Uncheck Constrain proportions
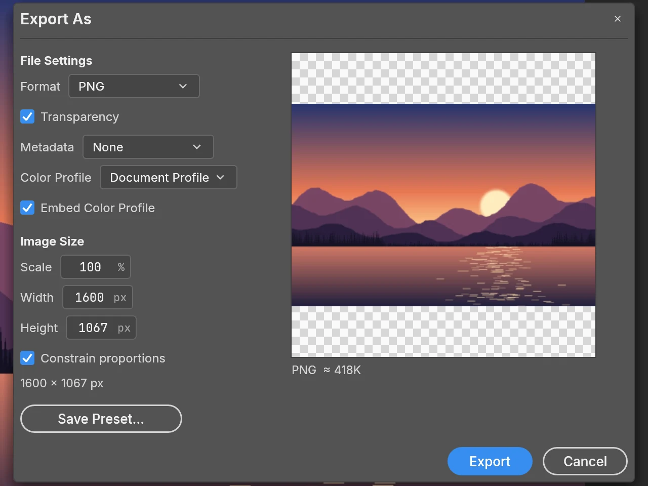 click(27, 358)
